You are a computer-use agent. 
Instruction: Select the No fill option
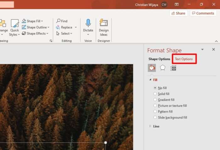[160, 88]
